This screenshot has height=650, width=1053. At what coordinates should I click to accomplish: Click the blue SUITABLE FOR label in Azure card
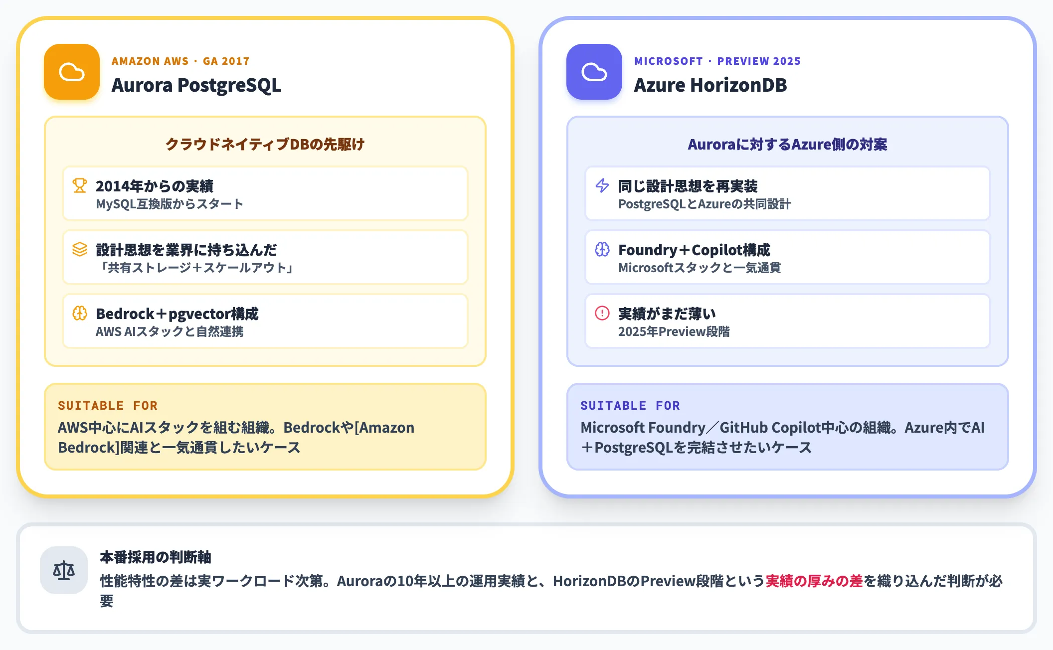click(x=630, y=405)
